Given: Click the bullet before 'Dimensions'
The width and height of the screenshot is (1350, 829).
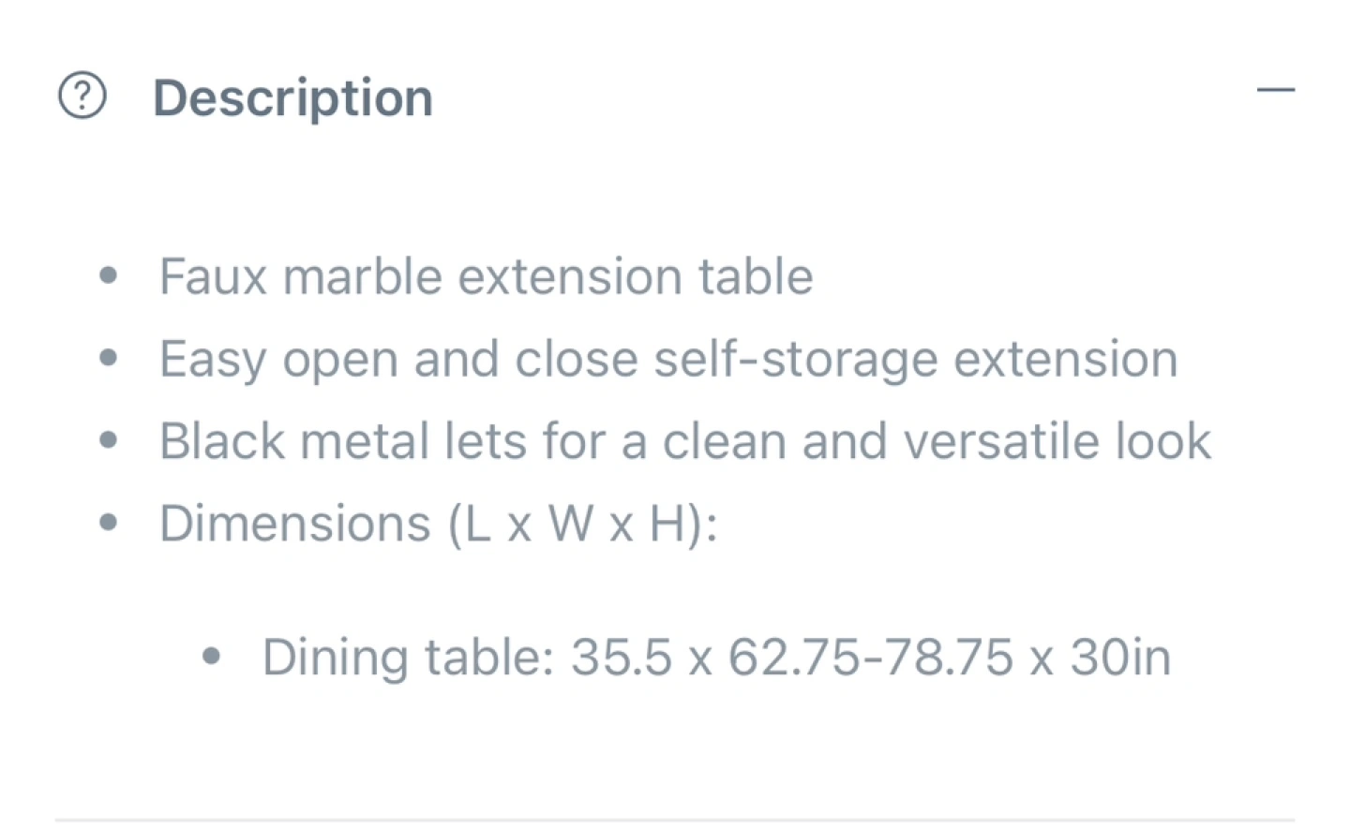Looking at the screenshot, I should point(109,522).
